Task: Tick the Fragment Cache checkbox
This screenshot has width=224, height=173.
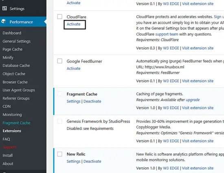Action: point(60,94)
